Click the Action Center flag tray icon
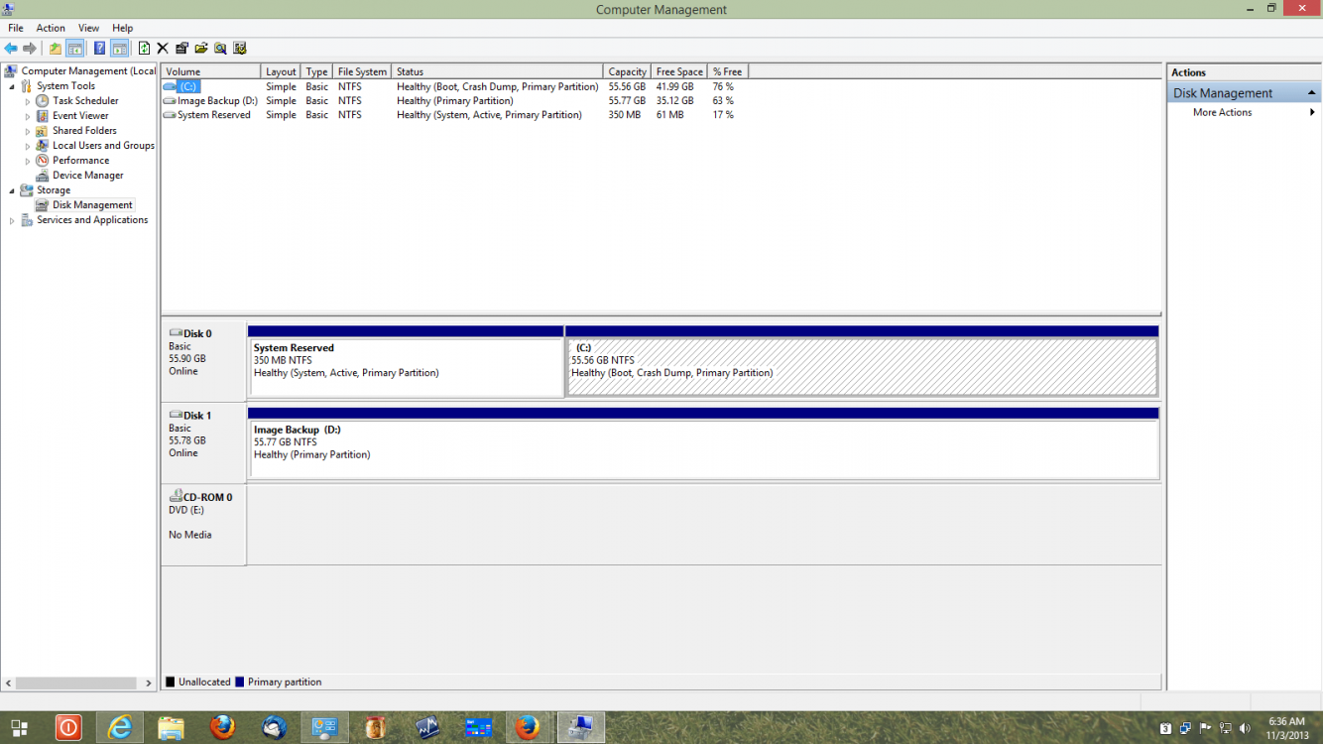Screen dimensions: 1323x744 point(1207,729)
